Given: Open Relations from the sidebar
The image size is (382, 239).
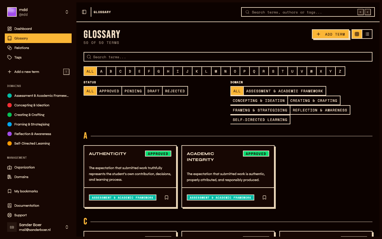Looking at the screenshot, I should tap(21, 48).
